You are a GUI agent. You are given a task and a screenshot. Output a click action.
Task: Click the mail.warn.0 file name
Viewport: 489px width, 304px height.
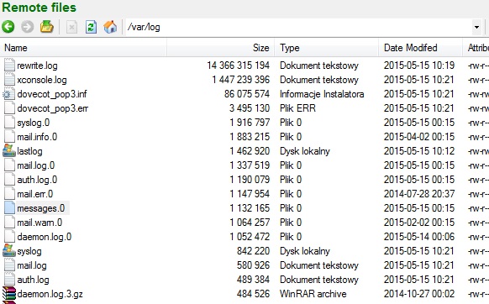pos(39,223)
